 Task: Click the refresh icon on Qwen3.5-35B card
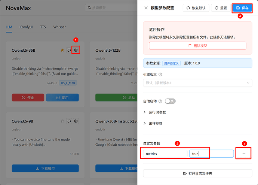(69, 50)
